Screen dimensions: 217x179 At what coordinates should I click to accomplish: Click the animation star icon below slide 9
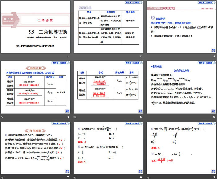click(148, 177)
